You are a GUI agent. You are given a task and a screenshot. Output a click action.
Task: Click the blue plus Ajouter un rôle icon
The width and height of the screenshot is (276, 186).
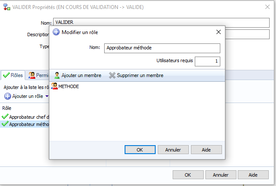[x=8, y=96]
